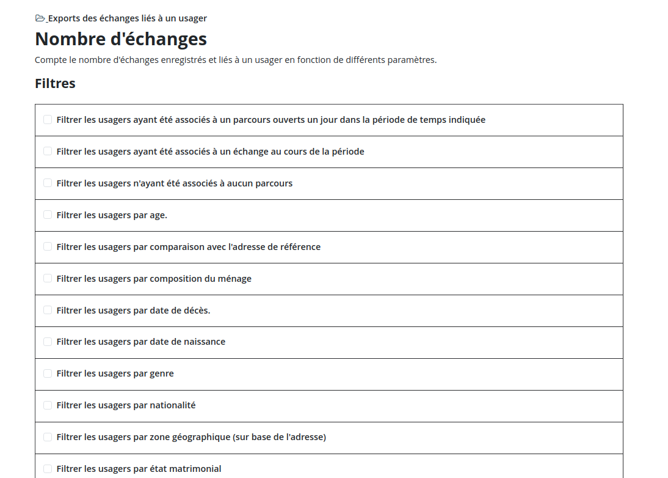
Task: Check filter for échange au cours de la période
Action: pyautogui.click(x=48, y=152)
